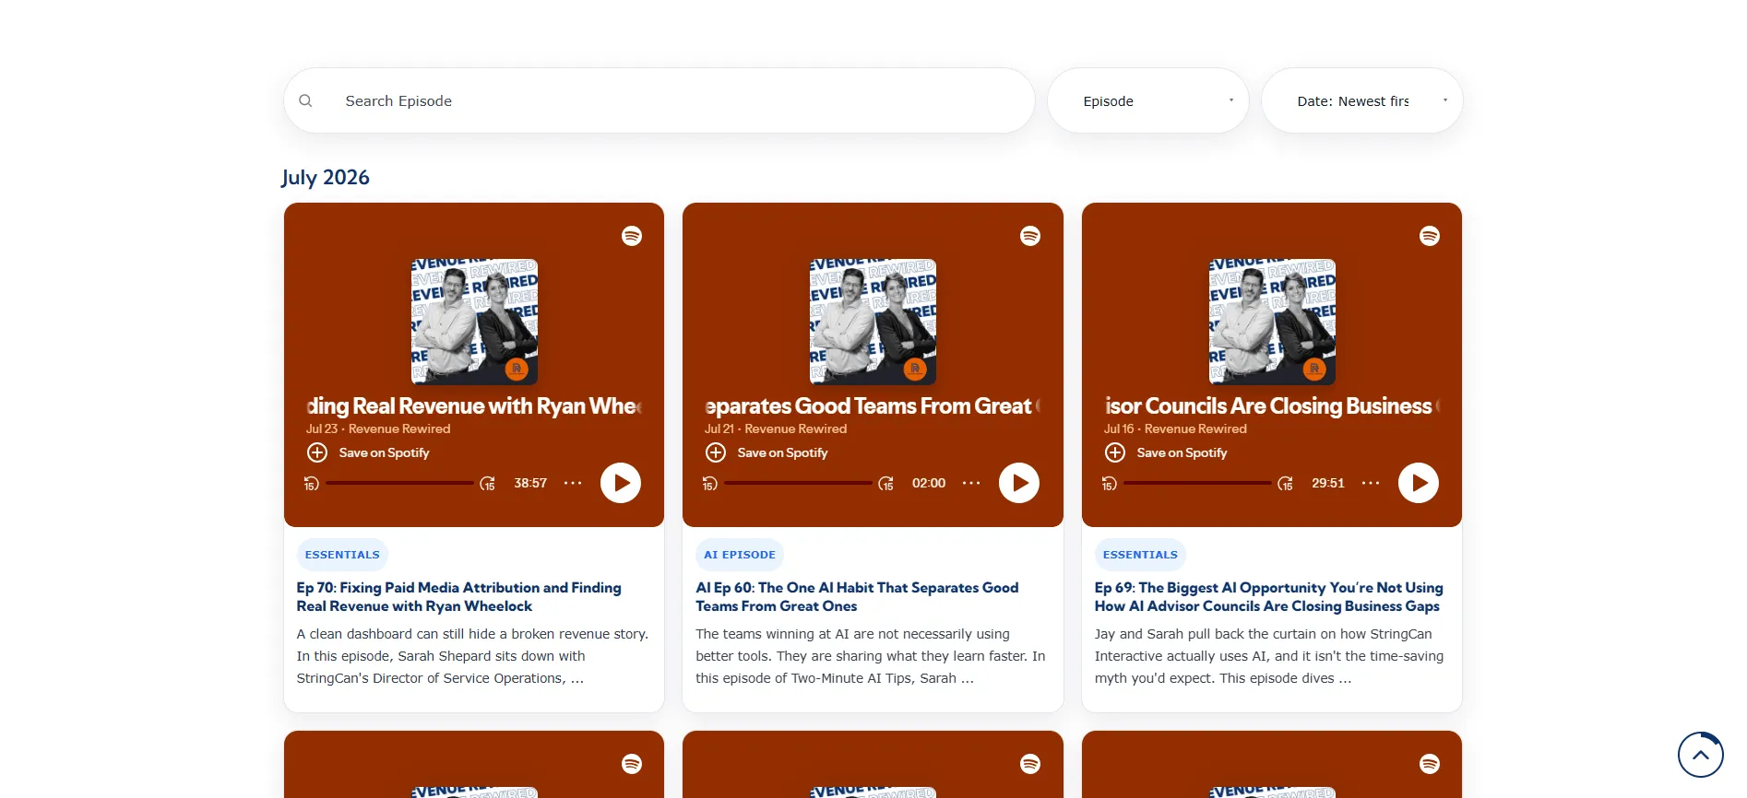1747x798 pixels.
Task: Click the scroll-to-top arrow button
Action: (1701, 755)
